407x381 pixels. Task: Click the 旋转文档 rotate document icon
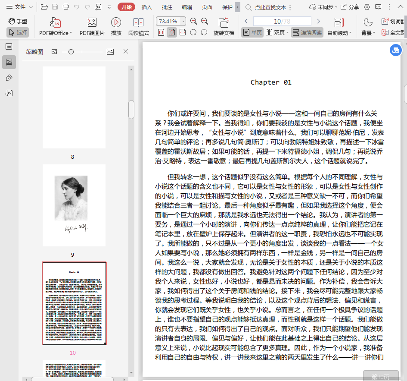point(224,22)
